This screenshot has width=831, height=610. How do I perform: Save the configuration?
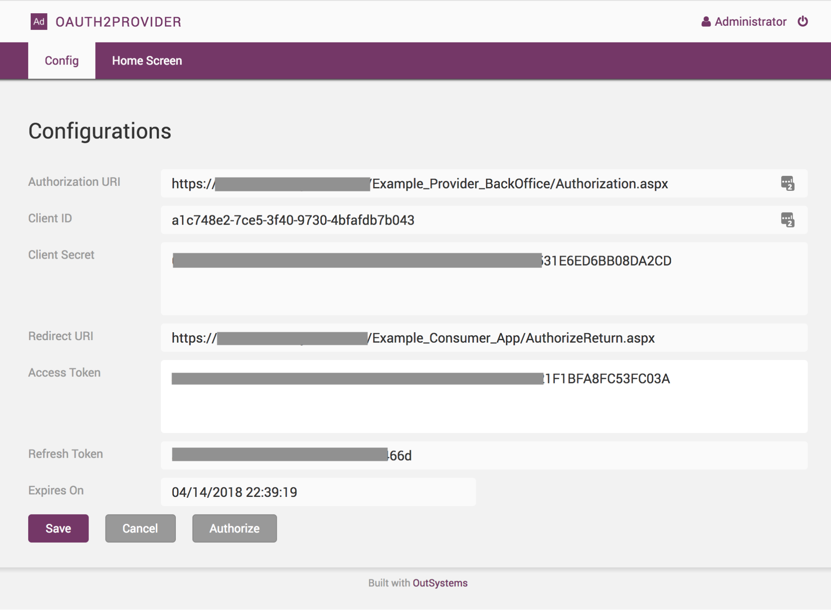[x=58, y=528]
